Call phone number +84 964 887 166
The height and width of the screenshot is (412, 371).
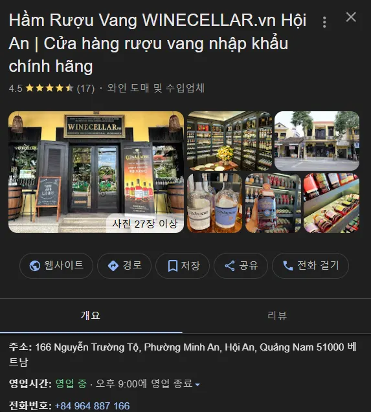click(x=93, y=406)
